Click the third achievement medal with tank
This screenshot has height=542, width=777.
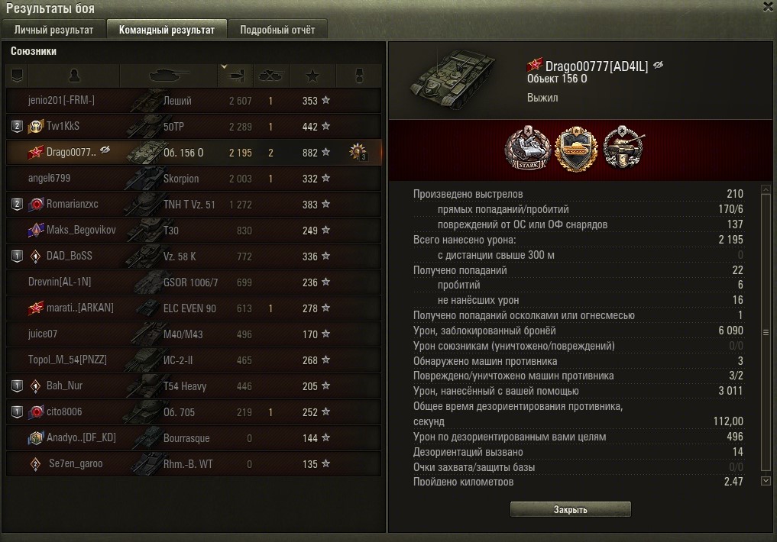pyautogui.click(x=623, y=147)
